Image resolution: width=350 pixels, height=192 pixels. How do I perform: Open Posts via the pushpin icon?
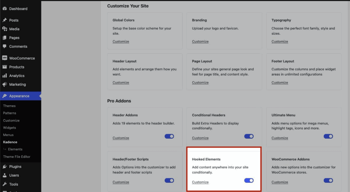[x=4, y=20]
